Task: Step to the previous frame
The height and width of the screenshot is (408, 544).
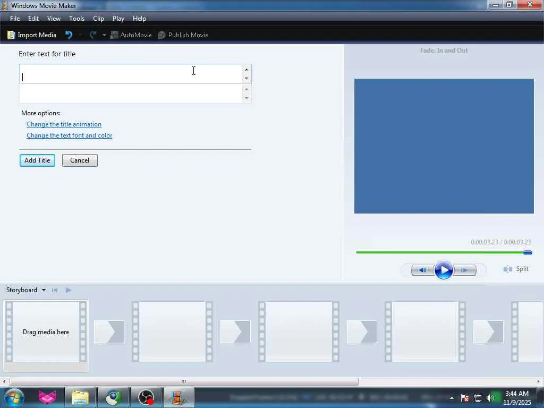Action: point(422,270)
